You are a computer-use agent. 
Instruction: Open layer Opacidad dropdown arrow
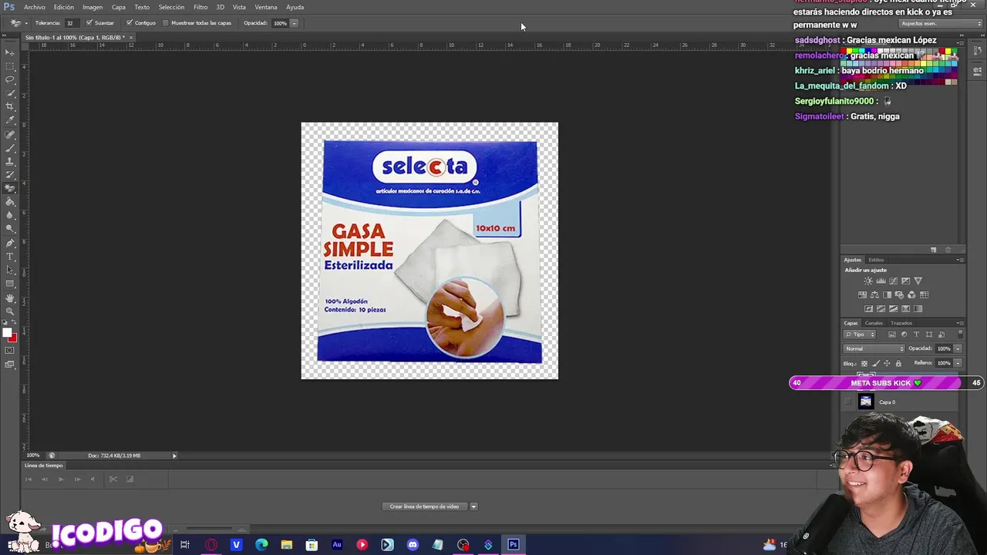(958, 348)
